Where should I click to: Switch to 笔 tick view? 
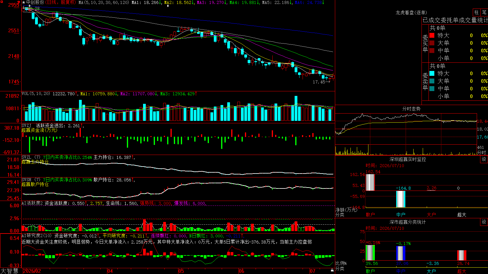484,12
